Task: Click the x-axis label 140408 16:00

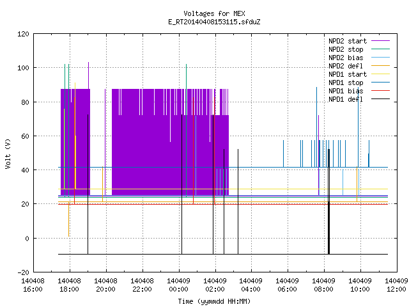Action: point(33,285)
